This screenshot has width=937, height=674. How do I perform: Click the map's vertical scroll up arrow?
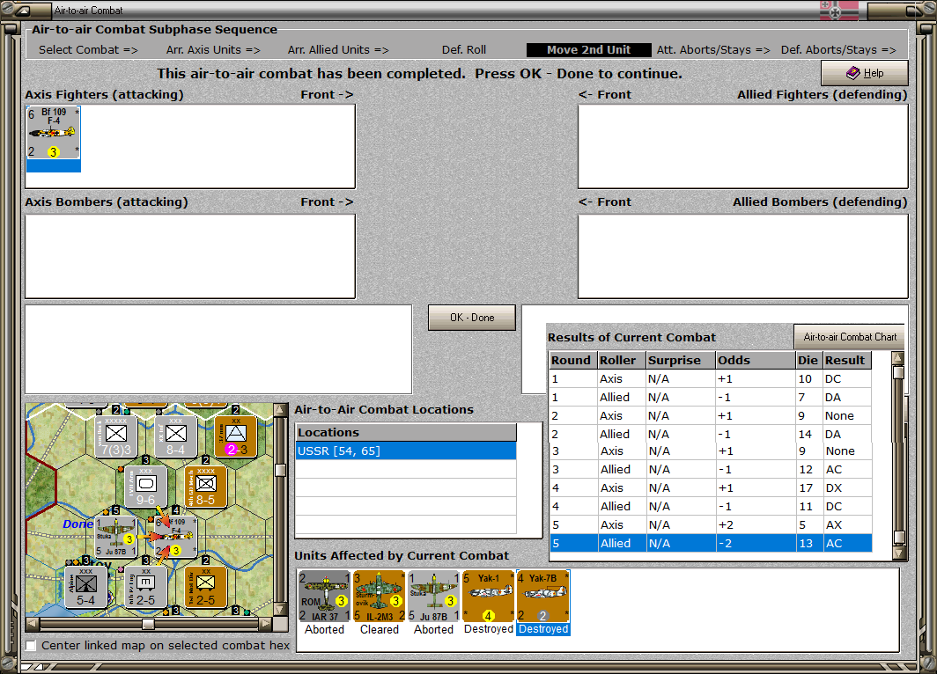pos(280,410)
